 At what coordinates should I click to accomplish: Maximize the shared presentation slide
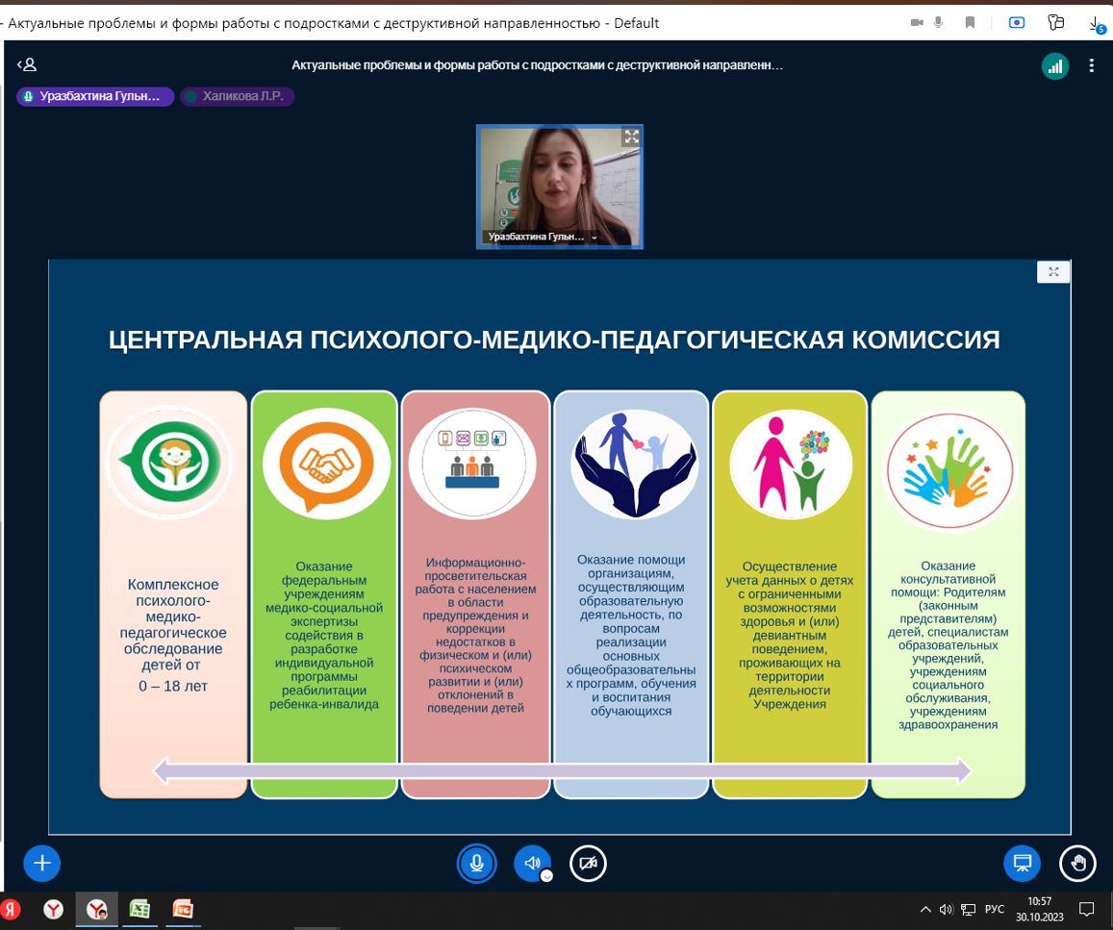(1053, 272)
